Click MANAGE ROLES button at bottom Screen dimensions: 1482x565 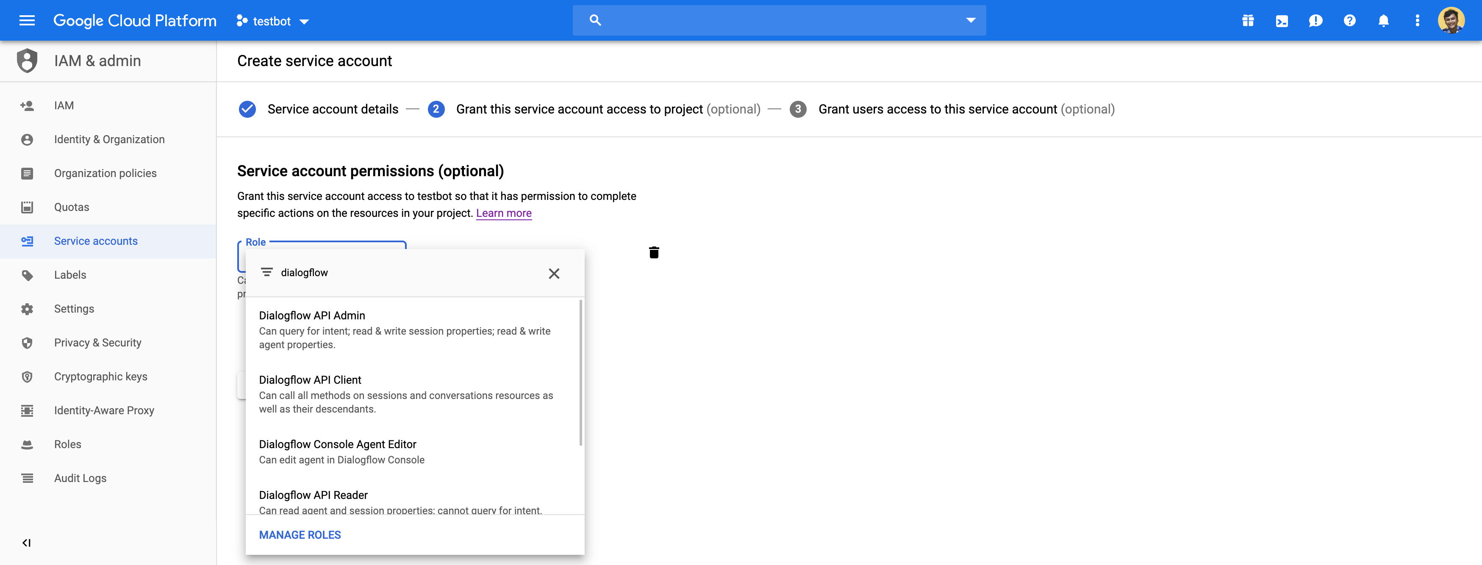pos(300,534)
